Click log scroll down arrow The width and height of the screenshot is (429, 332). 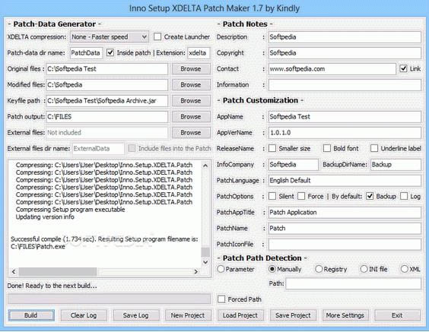pyautogui.click(x=205, y=262)
